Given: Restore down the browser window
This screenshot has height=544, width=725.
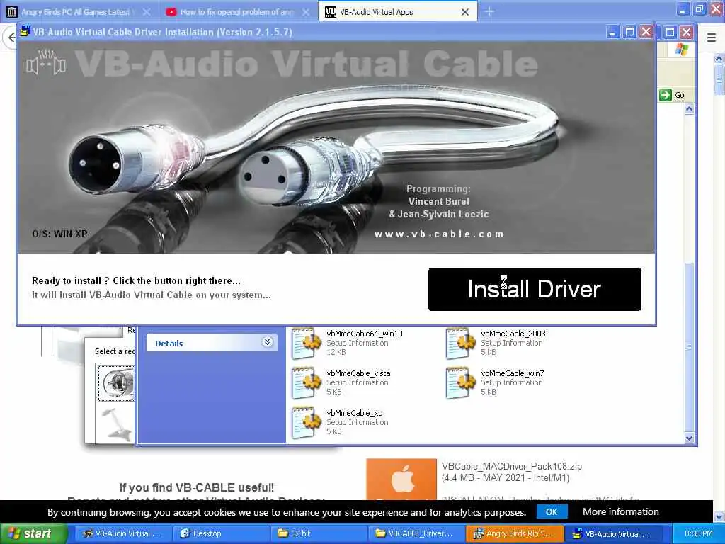Looking at the screenshot, I should click(700, 9).
